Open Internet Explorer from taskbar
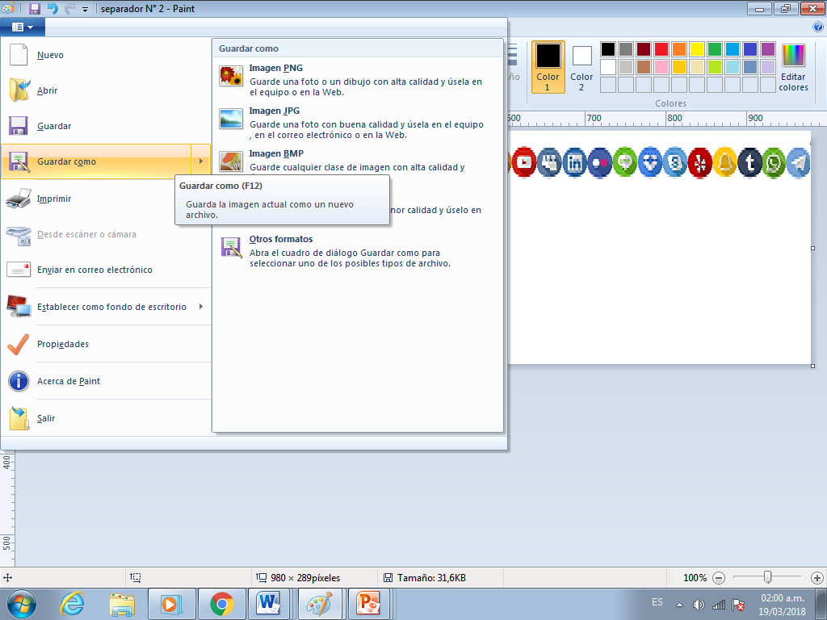827x620 pixels. coord(72,604)
